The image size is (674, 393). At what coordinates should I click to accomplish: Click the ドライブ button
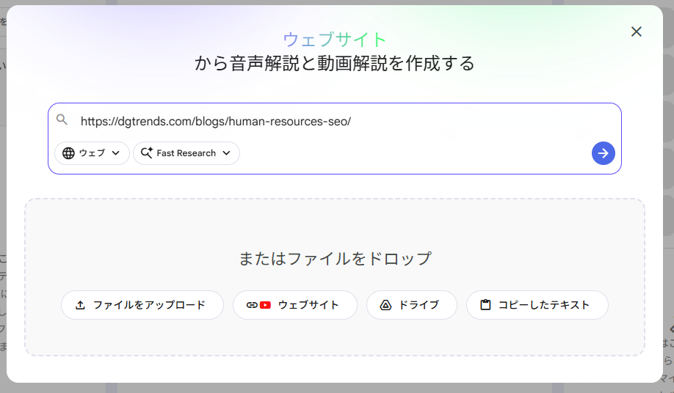[411, 305]
